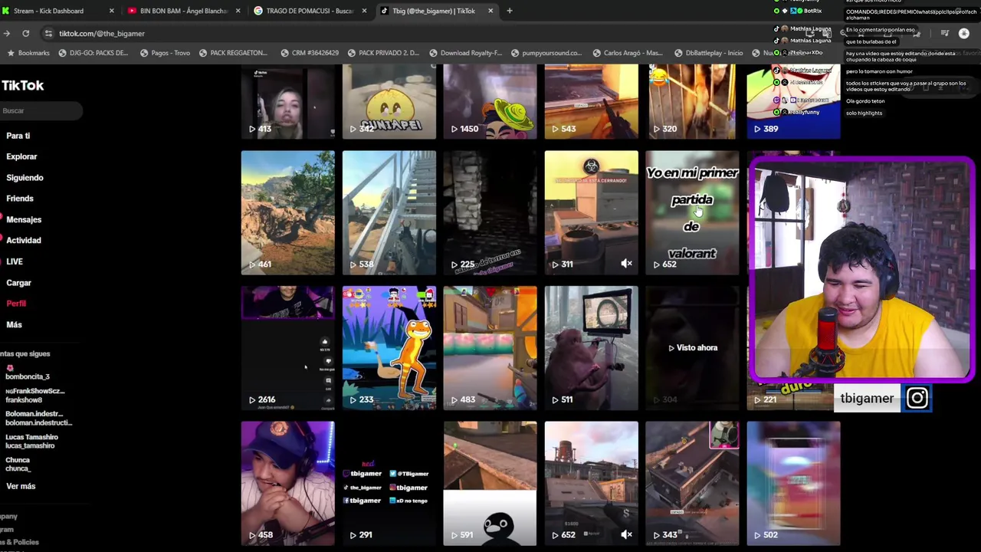The image size is (981, 552).
Task: Click the Instagram icon next to tbigamer
Action: [x=917, y=398]
